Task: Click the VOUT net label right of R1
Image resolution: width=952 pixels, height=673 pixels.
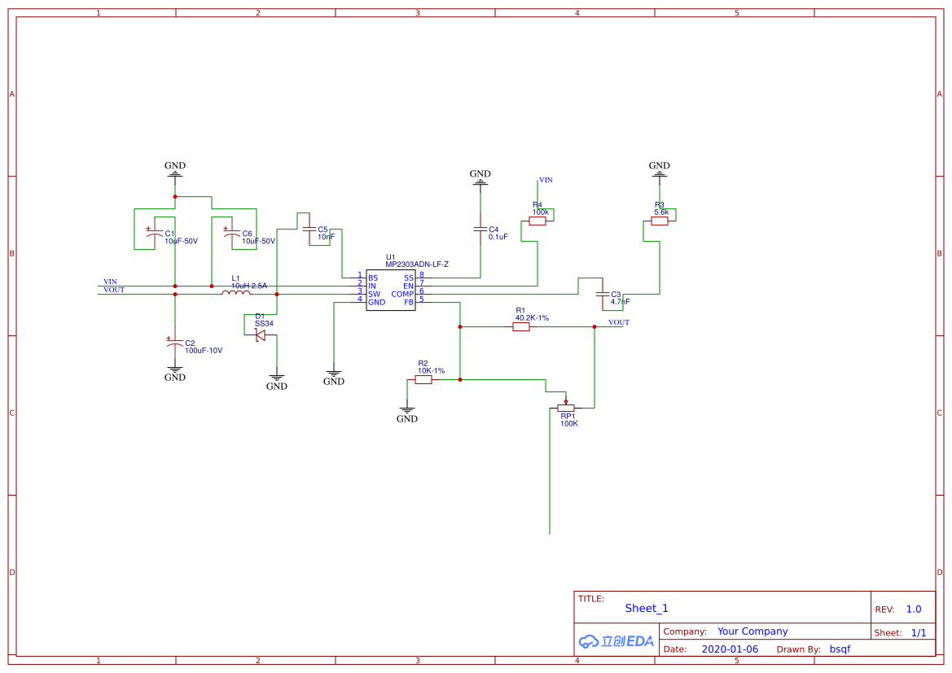Action: click(619, 322)
